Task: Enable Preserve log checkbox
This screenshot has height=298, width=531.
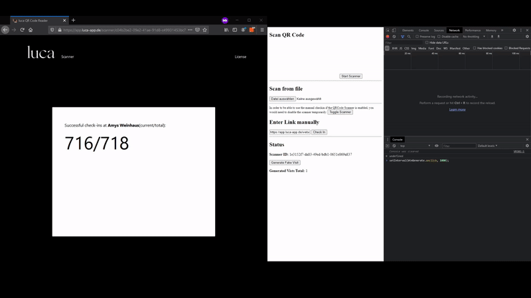Action: click(417, 36)
